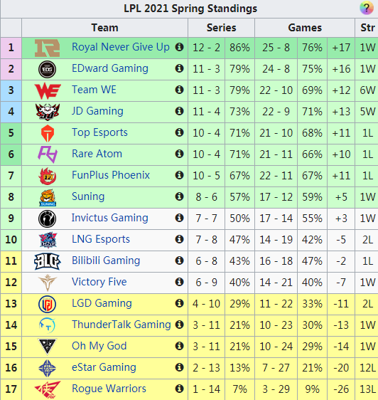Click the Games column header
Viewport: 378px width, 400px height.
305,28
